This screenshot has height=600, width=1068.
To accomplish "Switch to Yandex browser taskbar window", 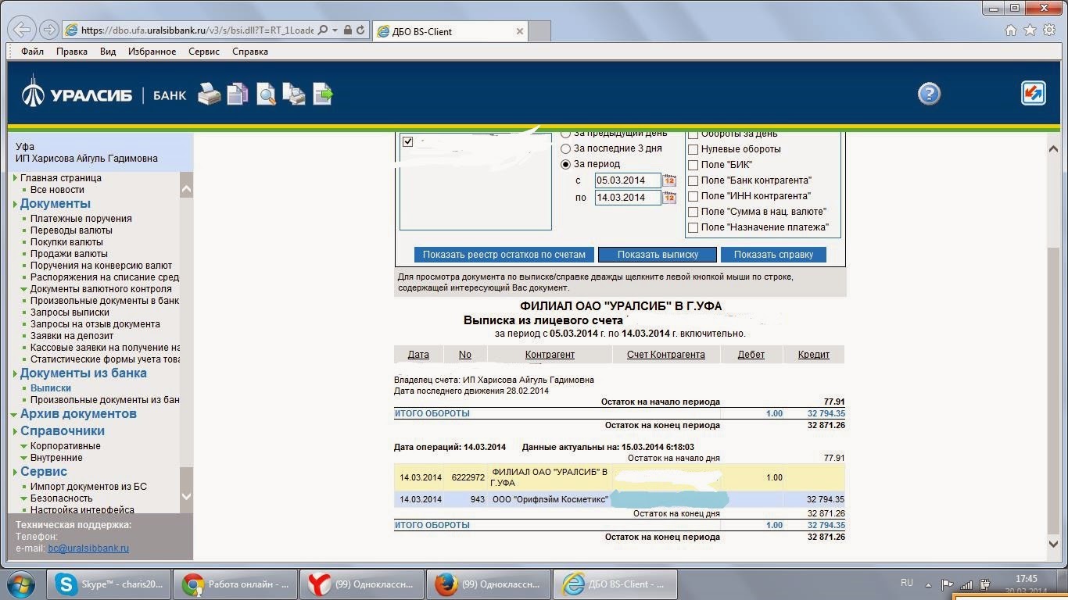I will (363, 584).
